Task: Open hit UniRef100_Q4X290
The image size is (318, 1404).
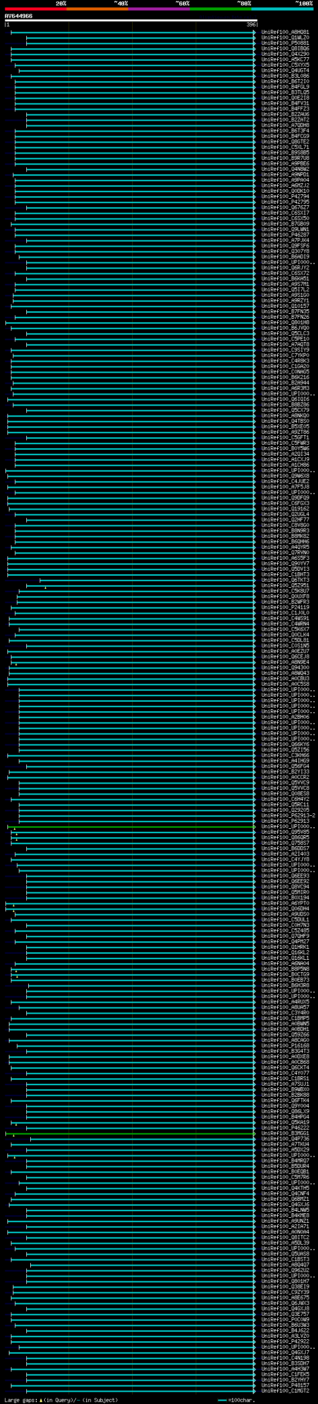Action: [285, 54]
